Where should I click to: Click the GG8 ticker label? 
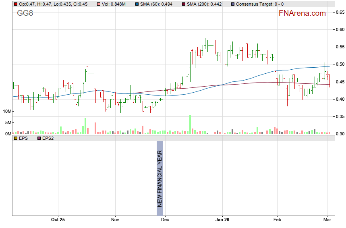(25, 13)
